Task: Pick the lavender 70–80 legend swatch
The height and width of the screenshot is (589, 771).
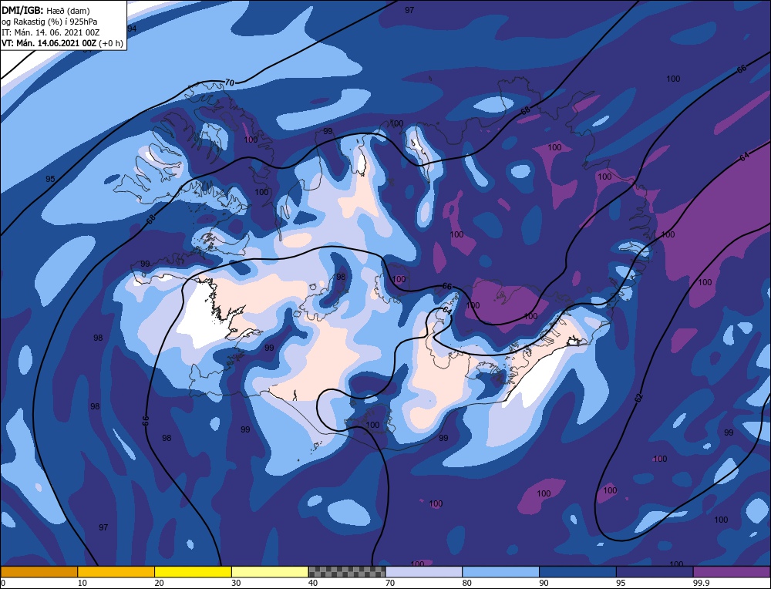Action: point(424,571)
